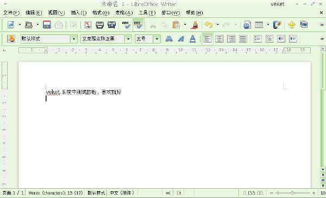Open the Print Preview icon

[111, 25]
